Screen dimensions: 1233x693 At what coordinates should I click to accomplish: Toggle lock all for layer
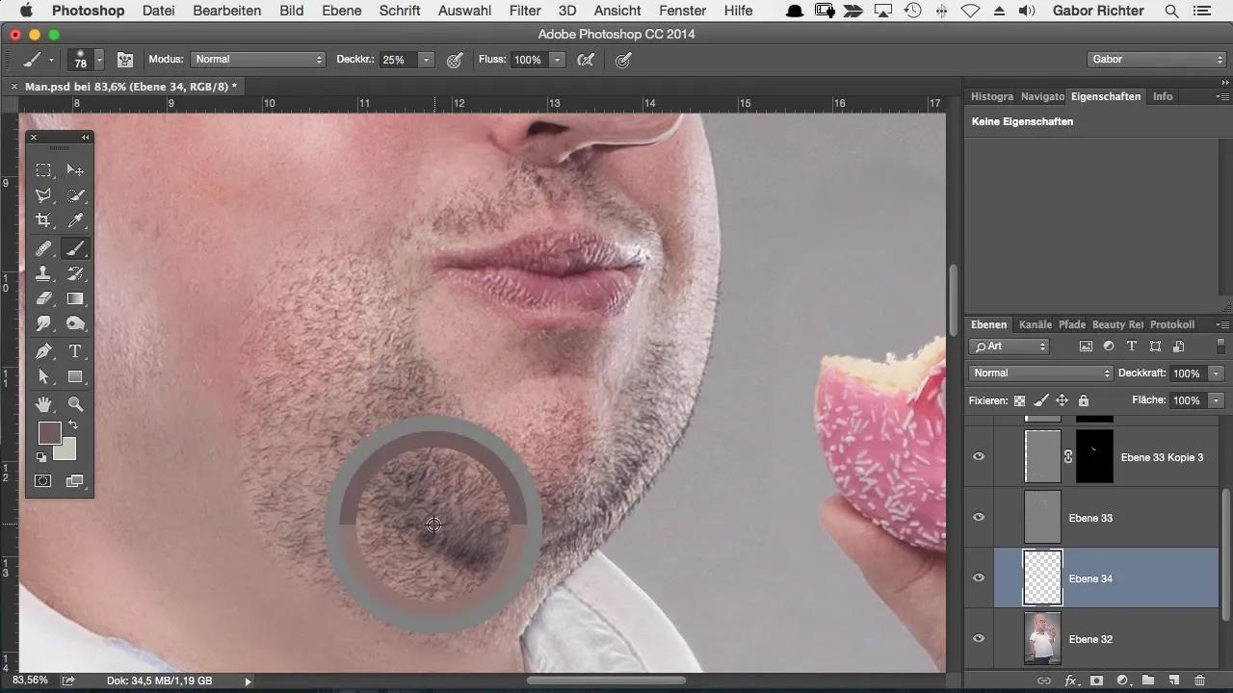tap(1083, 400)
